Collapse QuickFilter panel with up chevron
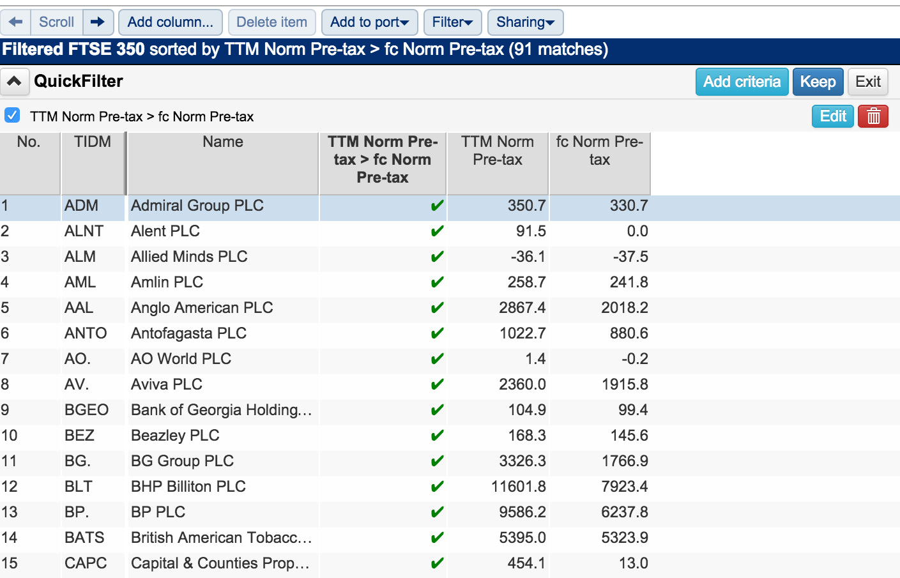 [x=14, y=82]
